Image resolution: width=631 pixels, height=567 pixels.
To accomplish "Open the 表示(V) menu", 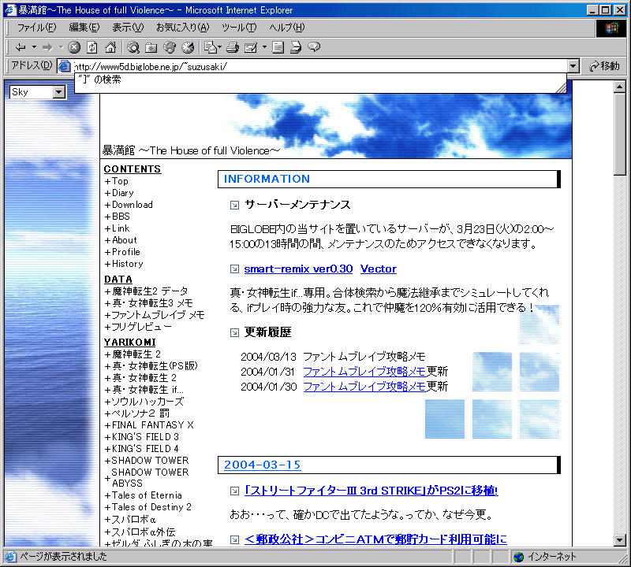I will click(x=128, y=28).
